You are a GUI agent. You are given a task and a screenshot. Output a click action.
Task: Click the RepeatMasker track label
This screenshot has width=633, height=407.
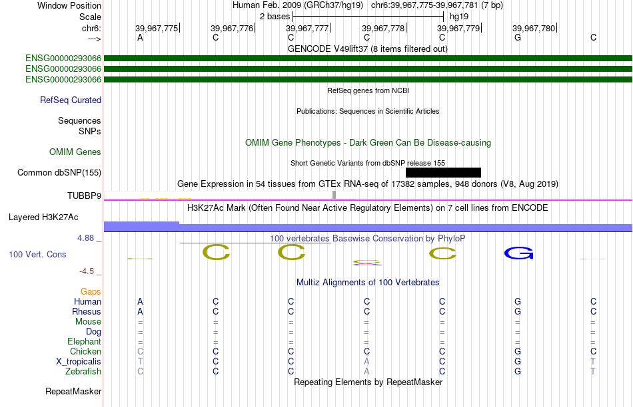pyautogui.click(x=73, y=391)
